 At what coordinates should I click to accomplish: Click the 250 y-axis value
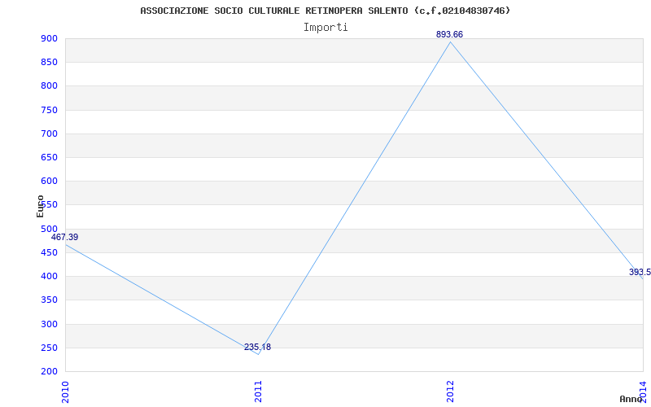pyautogui.click(x=49, y=348)
